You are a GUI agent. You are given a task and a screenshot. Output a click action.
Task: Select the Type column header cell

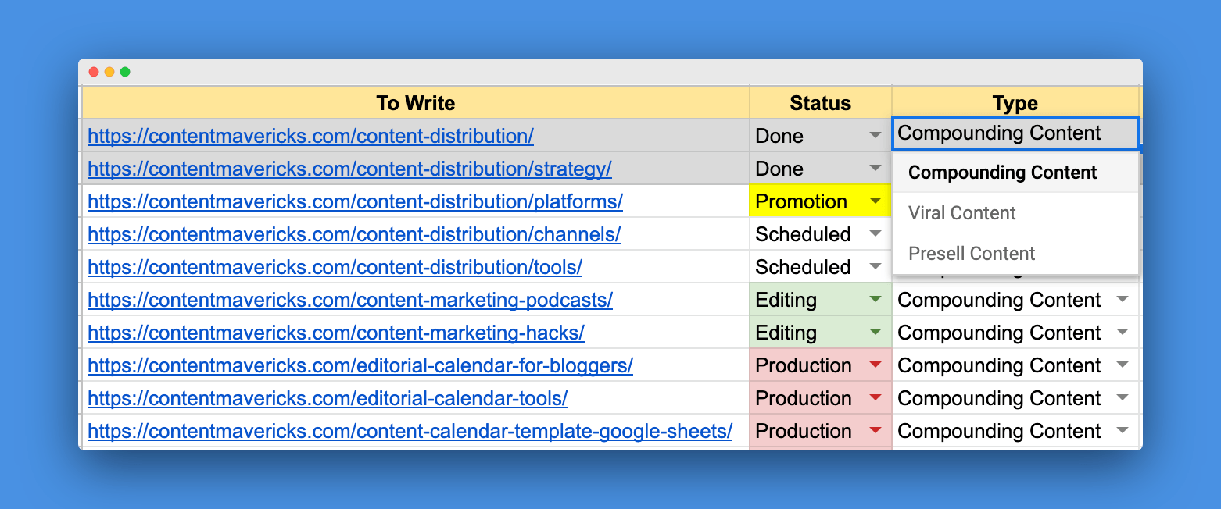pyautogui.click(x=1015, y=103)
